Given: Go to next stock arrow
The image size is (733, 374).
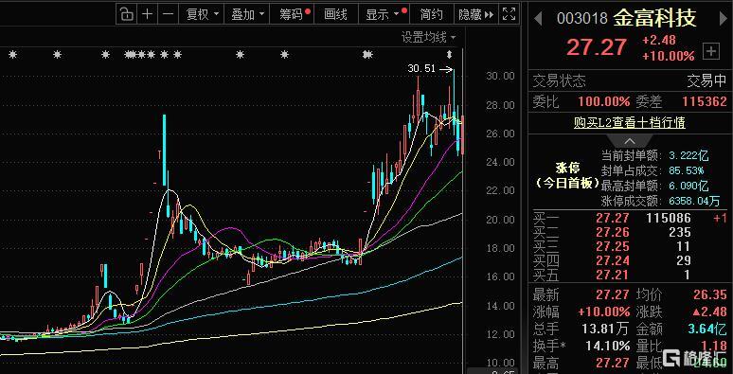Looking at the screenshot, I should pos(723,19).
